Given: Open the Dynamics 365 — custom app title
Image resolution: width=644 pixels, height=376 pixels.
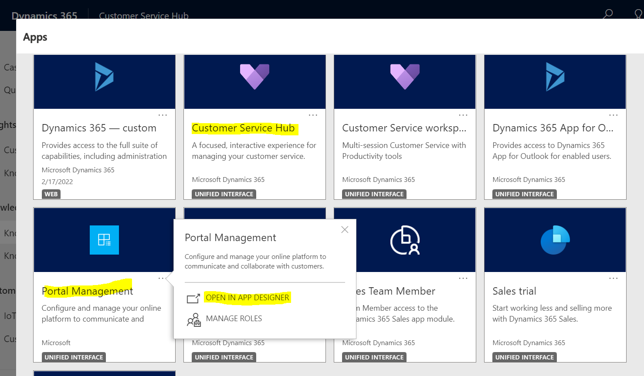Looking at the screenshot, I should pyautogui.click(x=99, y=128).
